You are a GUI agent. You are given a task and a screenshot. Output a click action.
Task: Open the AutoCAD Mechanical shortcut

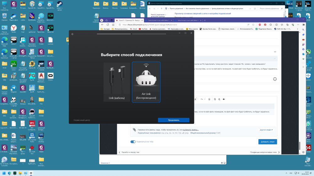click(x=41, y=78)
